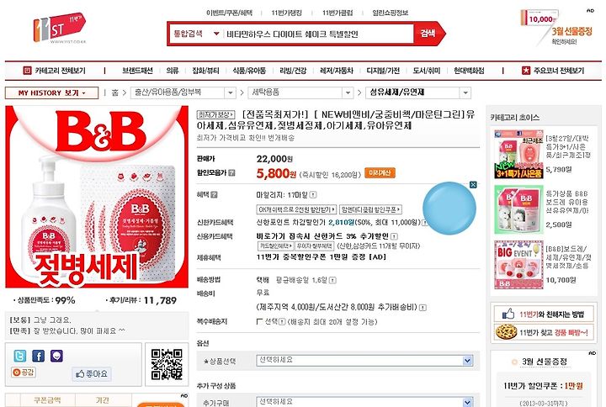Open the 의류 menu
The image size is (606, 407).
(173, 71)
